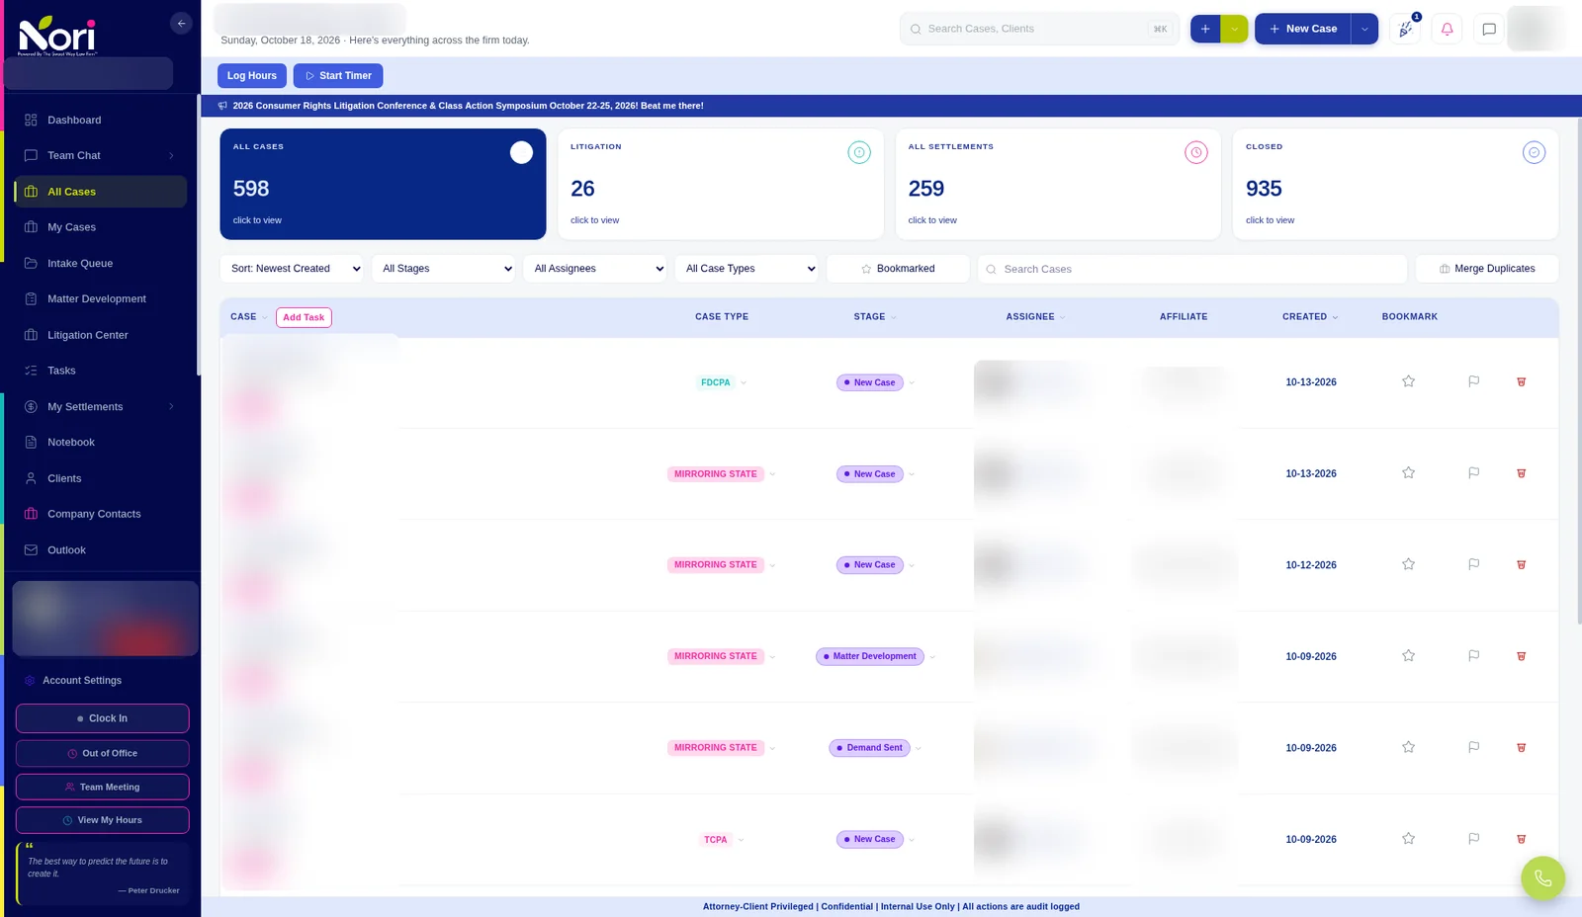
Task: Open Dashboard in the sidebar
Action: 100,120
